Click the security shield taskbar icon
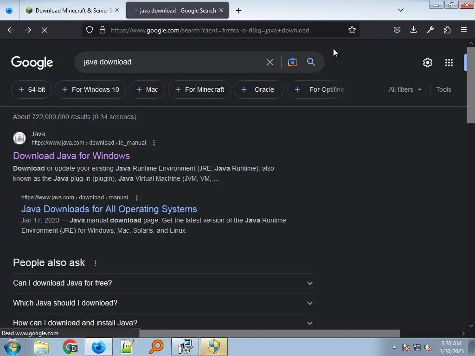The width and height of the screenshot is (475, 356). [214, 347]
